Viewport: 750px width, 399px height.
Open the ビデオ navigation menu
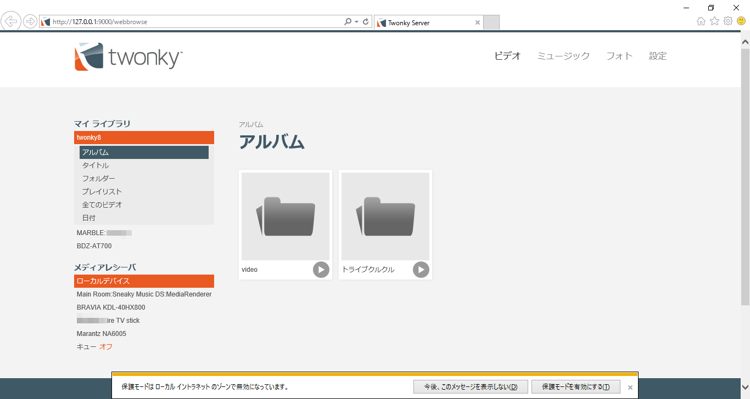(x=507, y=56)
